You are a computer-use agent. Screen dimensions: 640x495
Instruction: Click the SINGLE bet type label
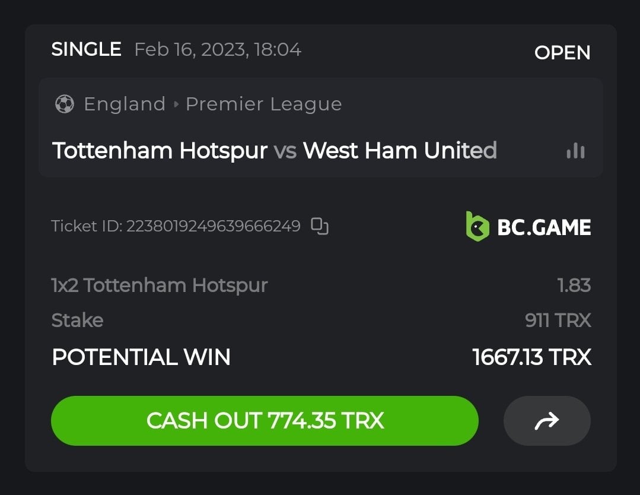(x=87, y=49)
